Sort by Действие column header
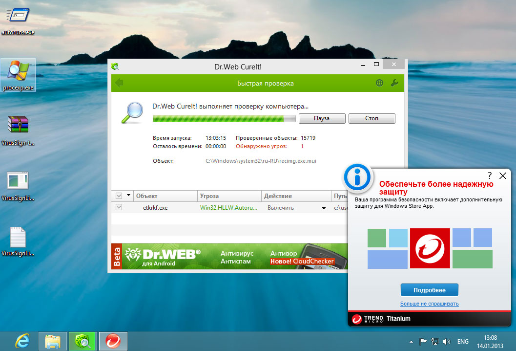Viewport: 516px width, 351px height. click(x=296, y=196)
